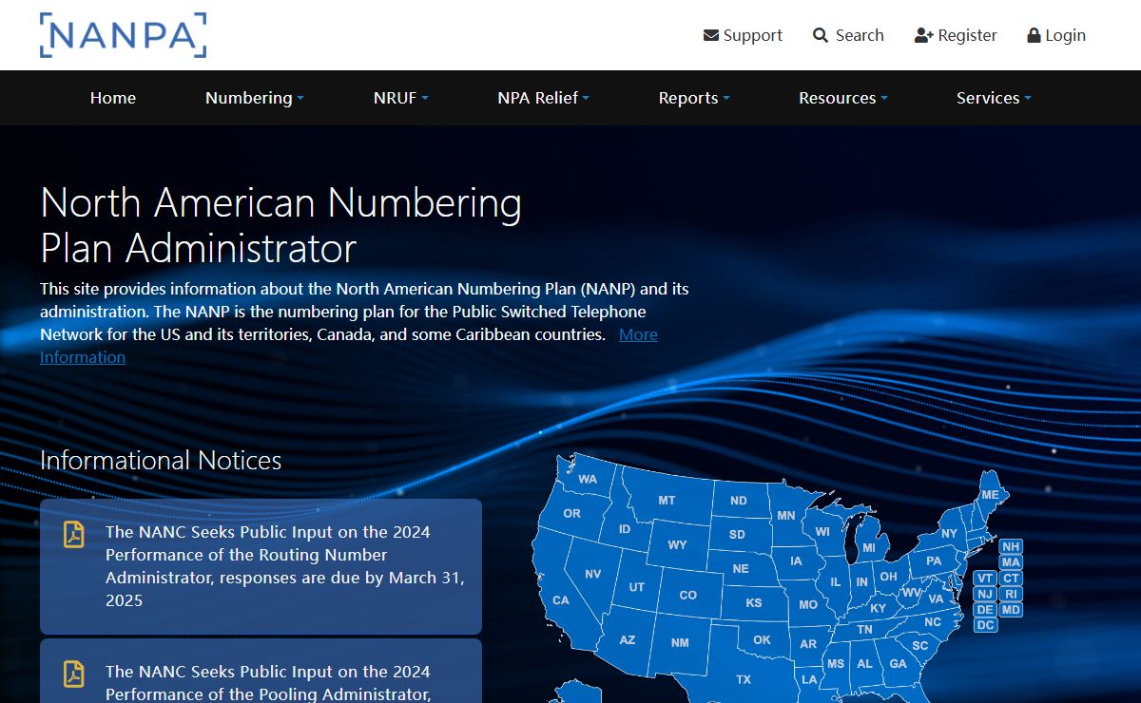This screenshot has width=1141, height=703.
Task: Select Nebraska (NE) on the map
Action: click(741, 569)
